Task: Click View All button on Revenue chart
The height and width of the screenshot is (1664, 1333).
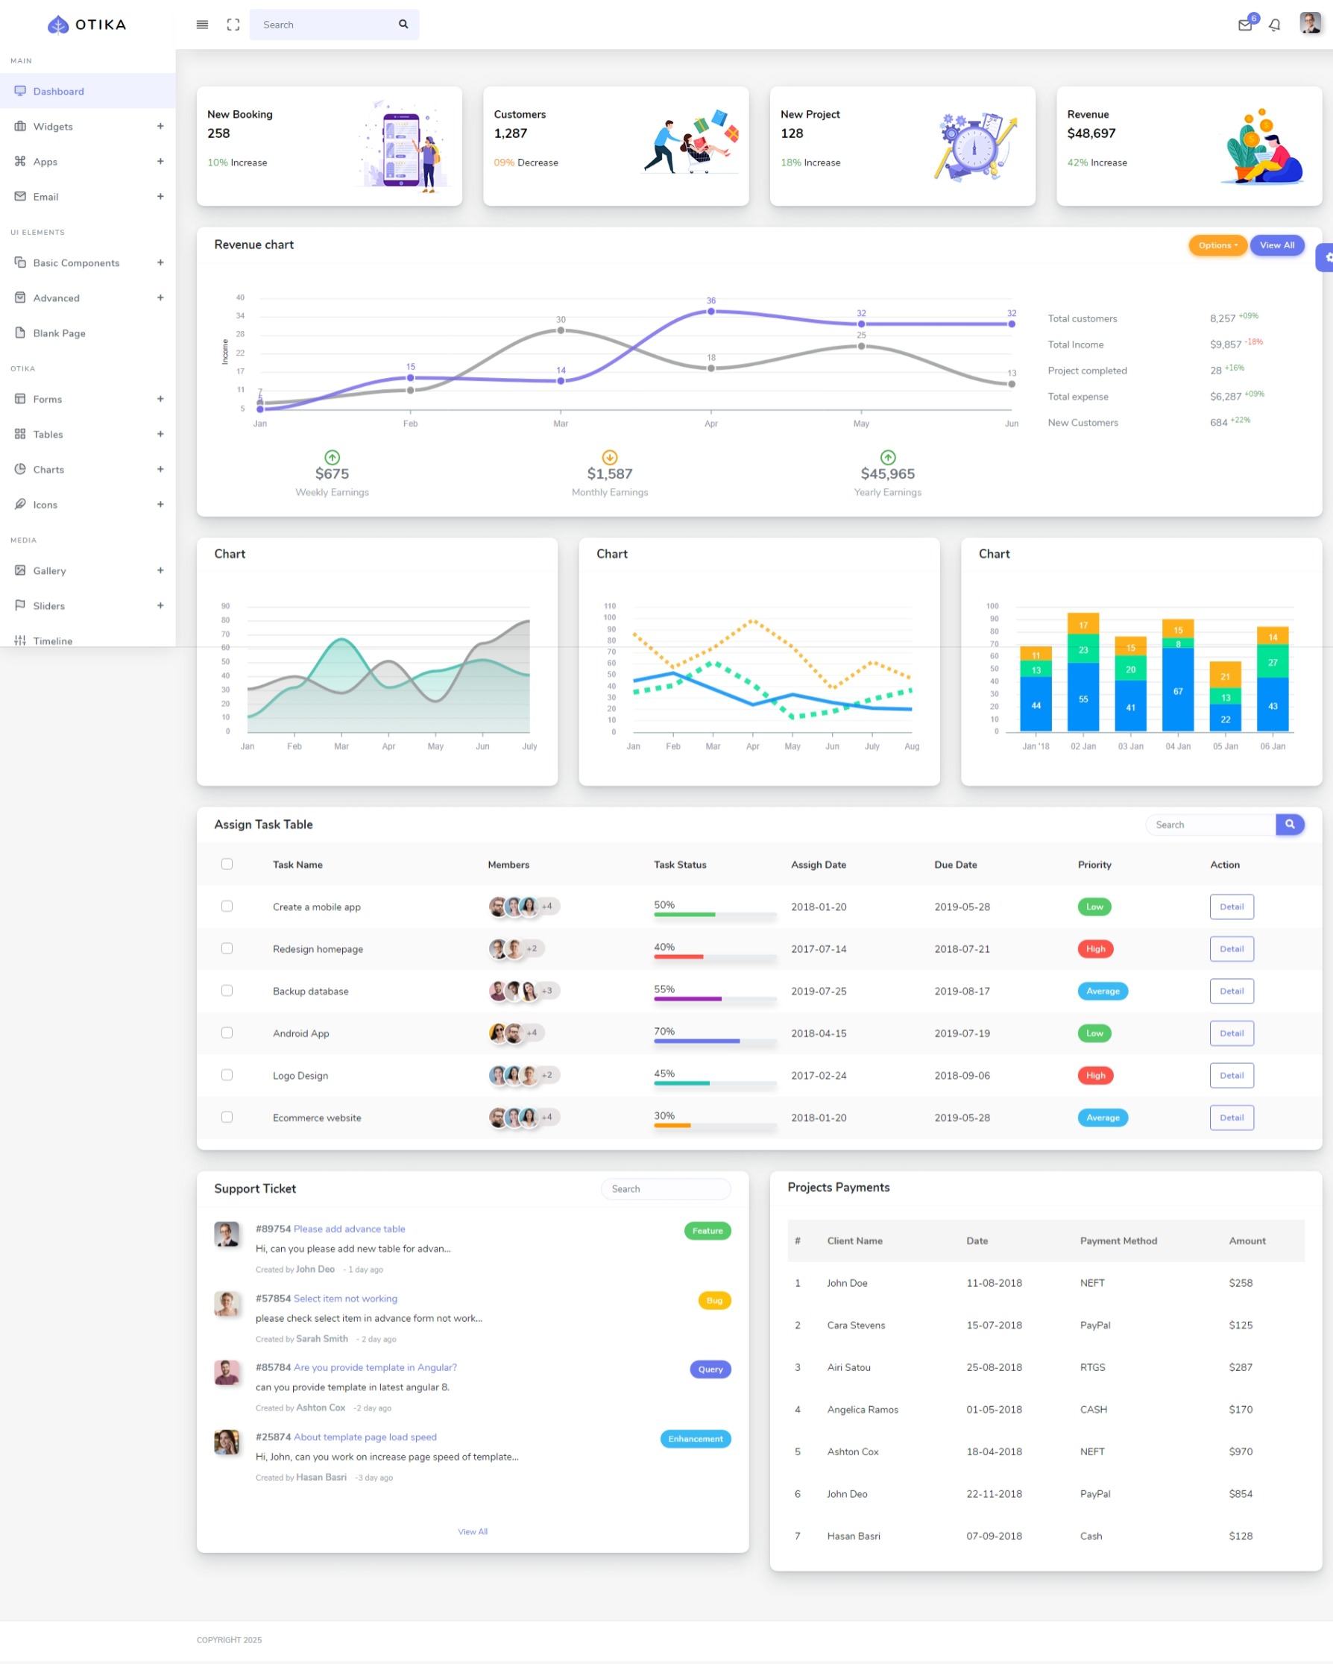Action: click(x=1277, y=245)
